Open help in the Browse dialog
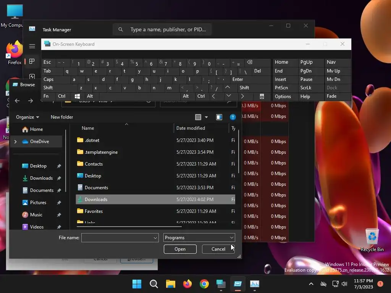This screenshot has width=391, height=293. click(x=233, y=117)
